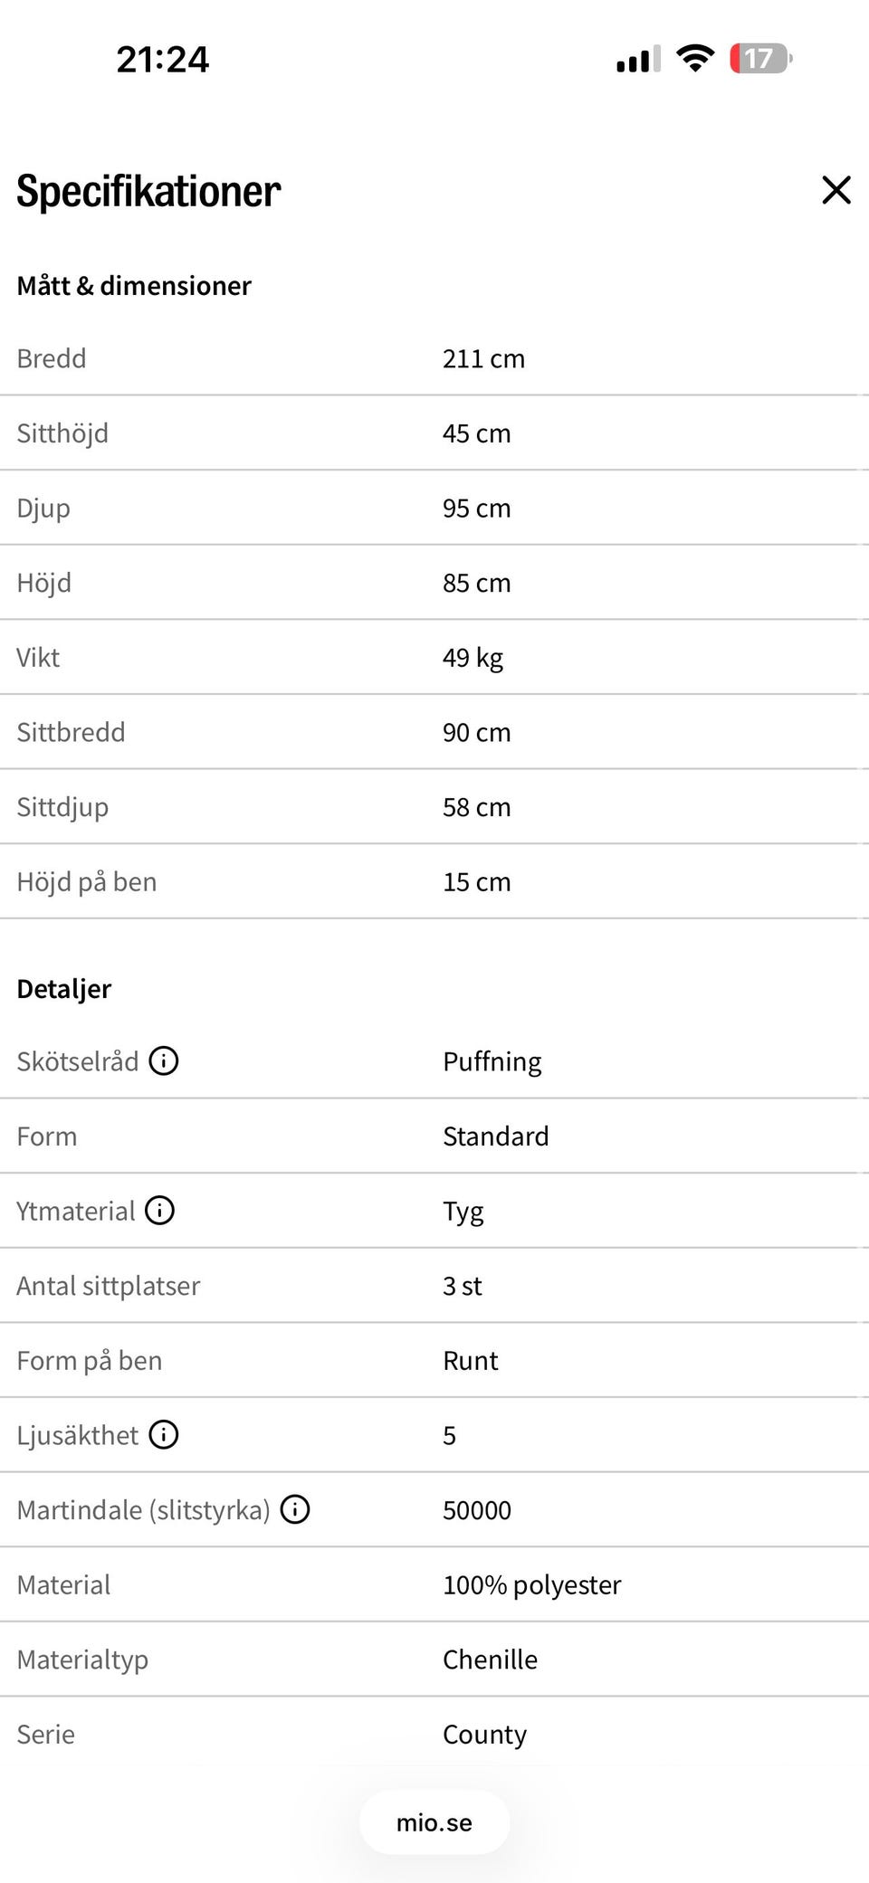869x1883 pixels.
Task: Open Martindale (slitstyrka) info icon
Action: [295, 1509]
